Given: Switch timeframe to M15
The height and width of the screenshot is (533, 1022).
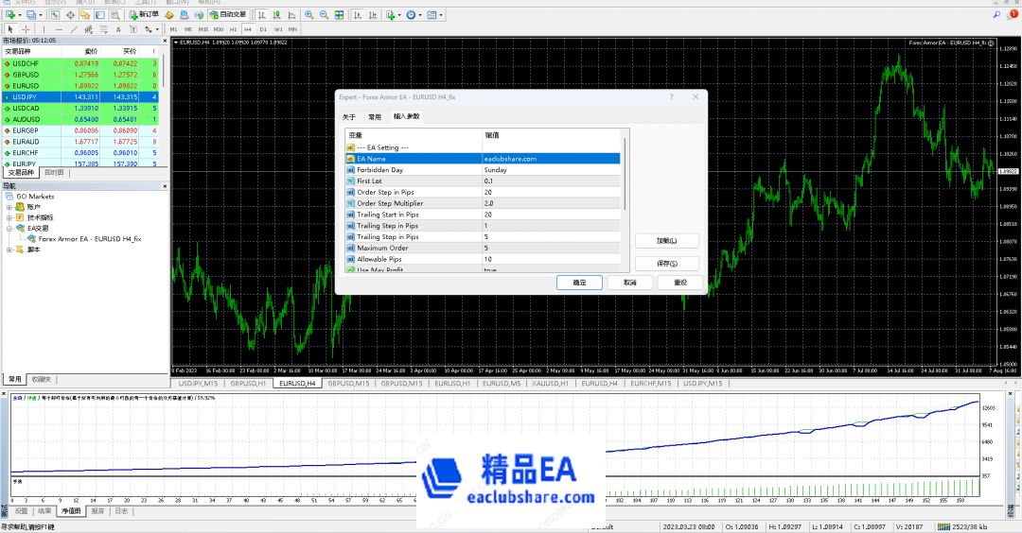Looking at the screenshot, I should (203, 29).
